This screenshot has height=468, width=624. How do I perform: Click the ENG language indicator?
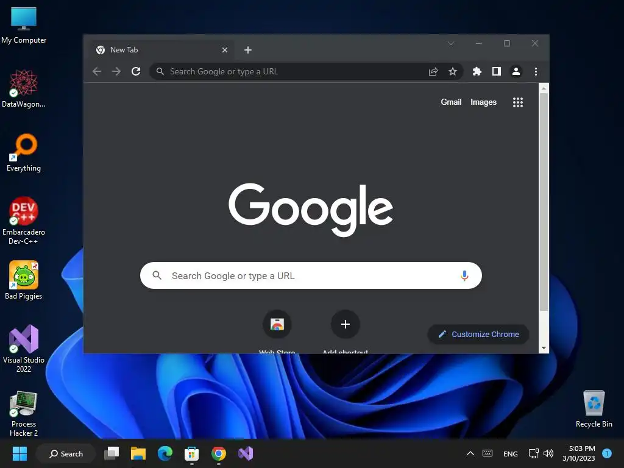(510, 453)
